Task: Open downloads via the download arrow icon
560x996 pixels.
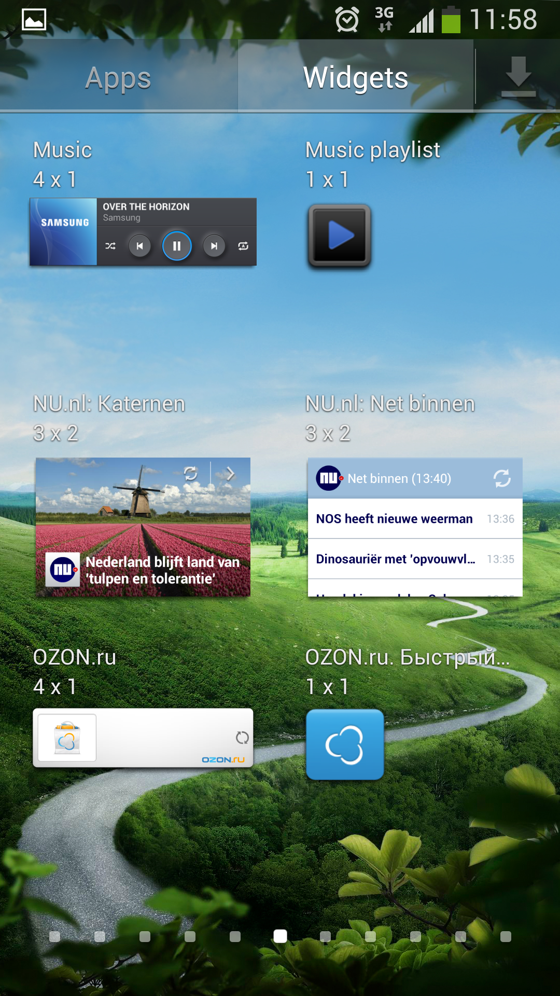Action: coord(518,77)
